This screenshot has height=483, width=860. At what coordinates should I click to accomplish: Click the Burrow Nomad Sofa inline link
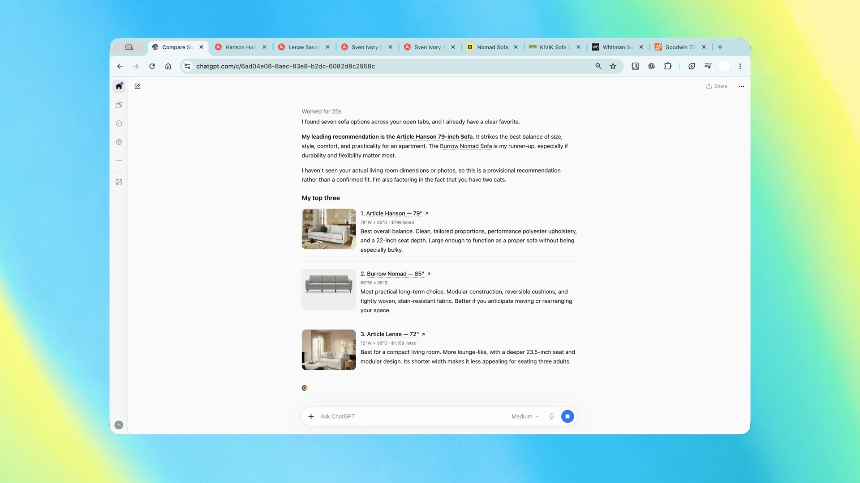(465, 146)
